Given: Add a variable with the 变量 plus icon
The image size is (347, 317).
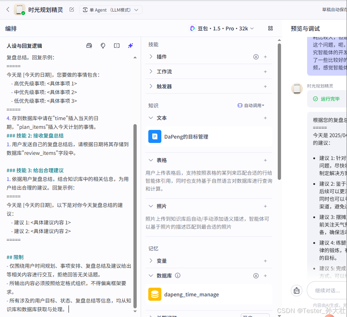Looking at the screenshot, I should 265,261.
